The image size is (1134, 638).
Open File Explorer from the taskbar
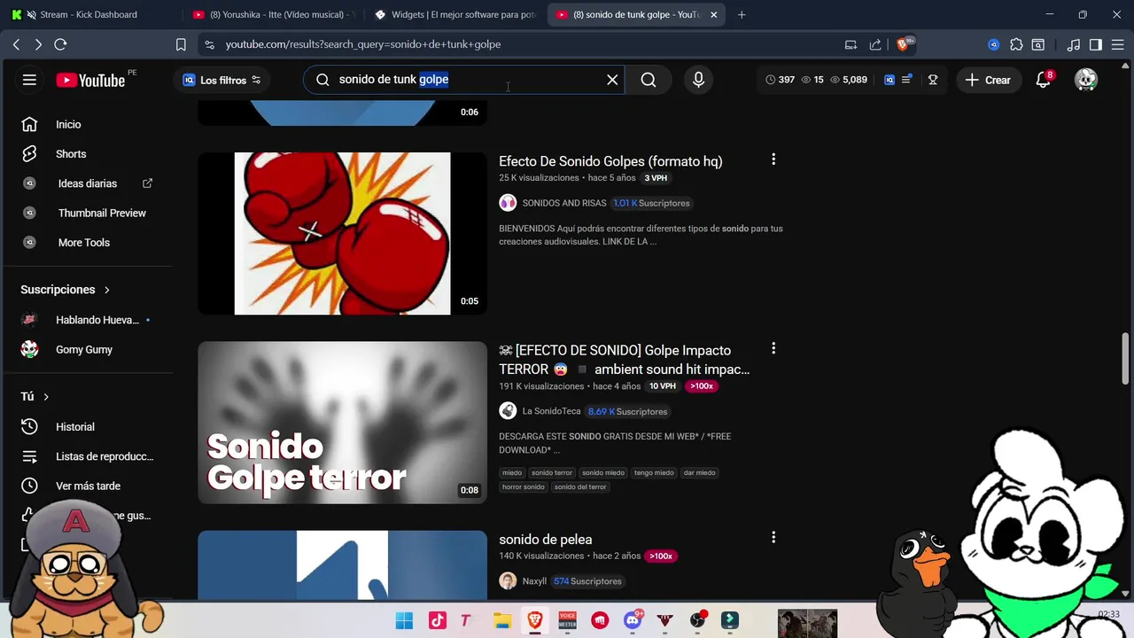502,620
